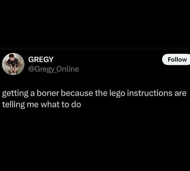Click the GREGY display name
The image size is (190, 171).
[41, 60]
